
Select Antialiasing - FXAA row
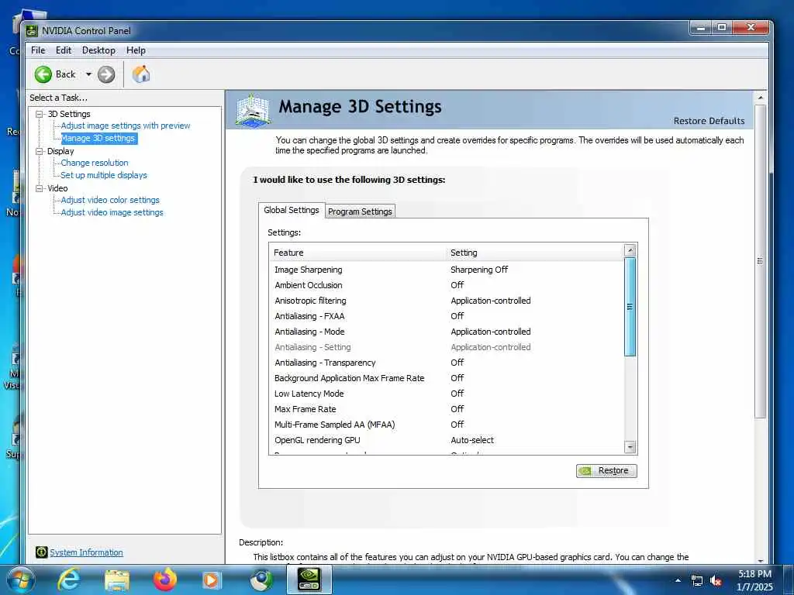tap(447, 316)
